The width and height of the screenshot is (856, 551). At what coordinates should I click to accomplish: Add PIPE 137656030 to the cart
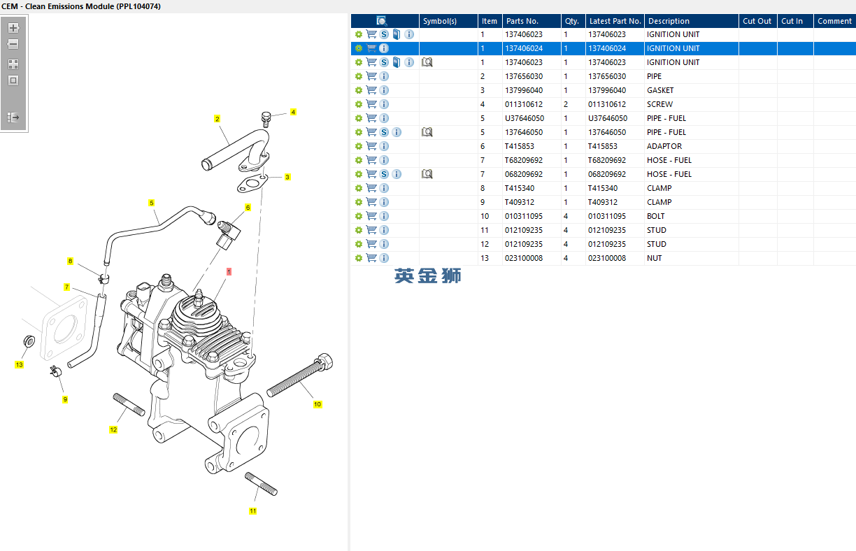pos(371,76)
